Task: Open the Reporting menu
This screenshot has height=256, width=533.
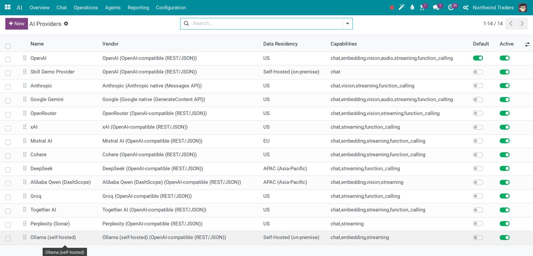Action: point(138,8)
